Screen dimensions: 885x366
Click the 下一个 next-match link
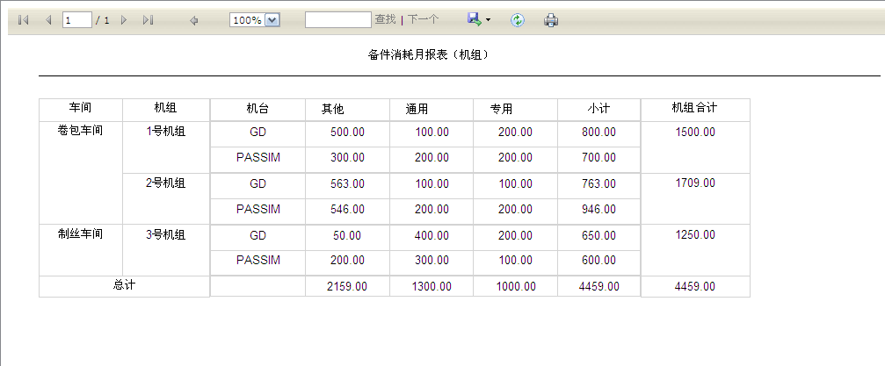tap(424, 19)
